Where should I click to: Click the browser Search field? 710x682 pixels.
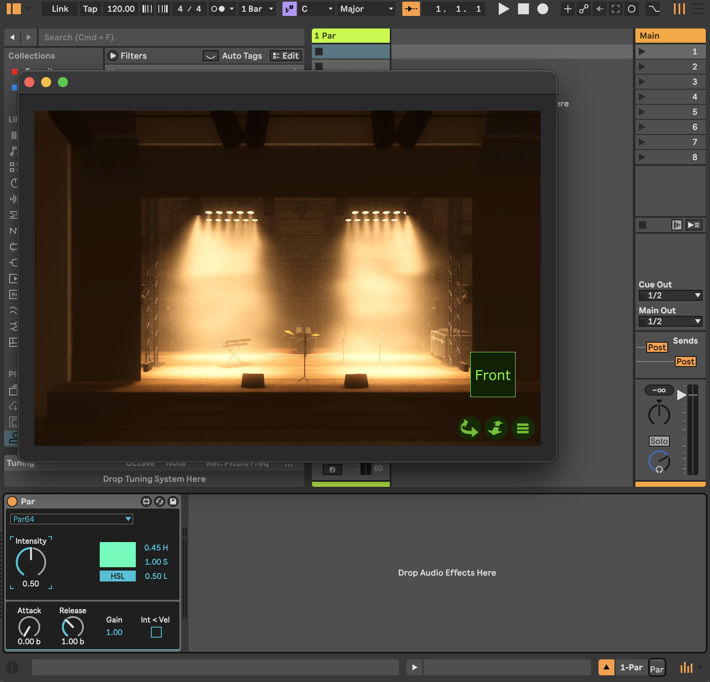[x=171, y=37]
